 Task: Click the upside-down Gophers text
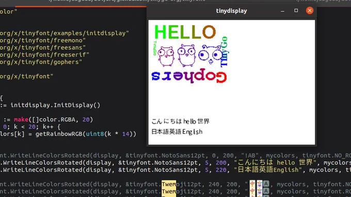click(189, 76)
